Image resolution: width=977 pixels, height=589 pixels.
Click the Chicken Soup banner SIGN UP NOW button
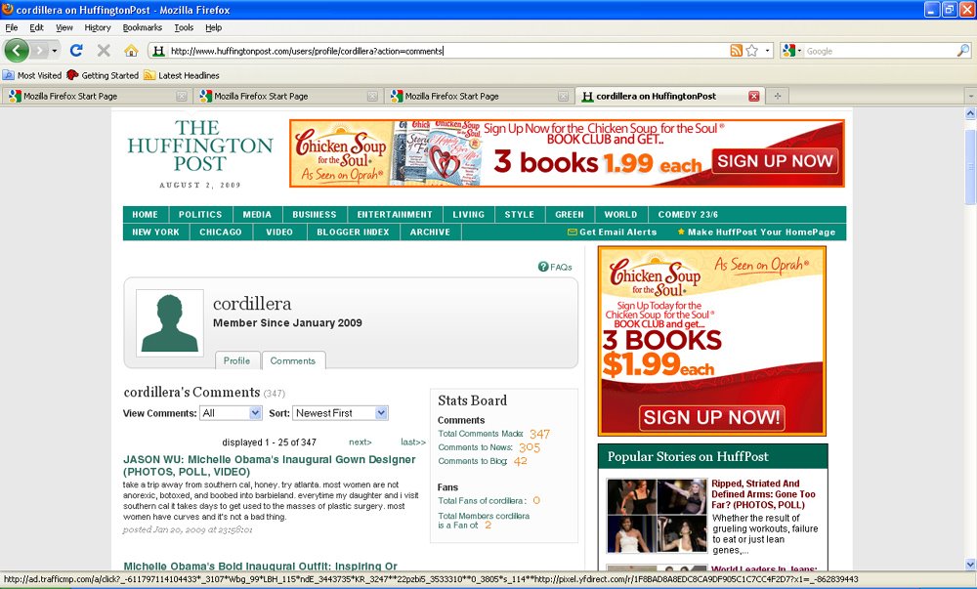pyautogui.click(x=775, y=160)
